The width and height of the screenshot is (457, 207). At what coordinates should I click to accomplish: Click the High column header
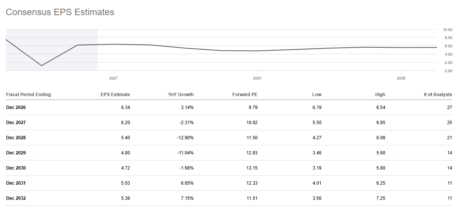380,95
